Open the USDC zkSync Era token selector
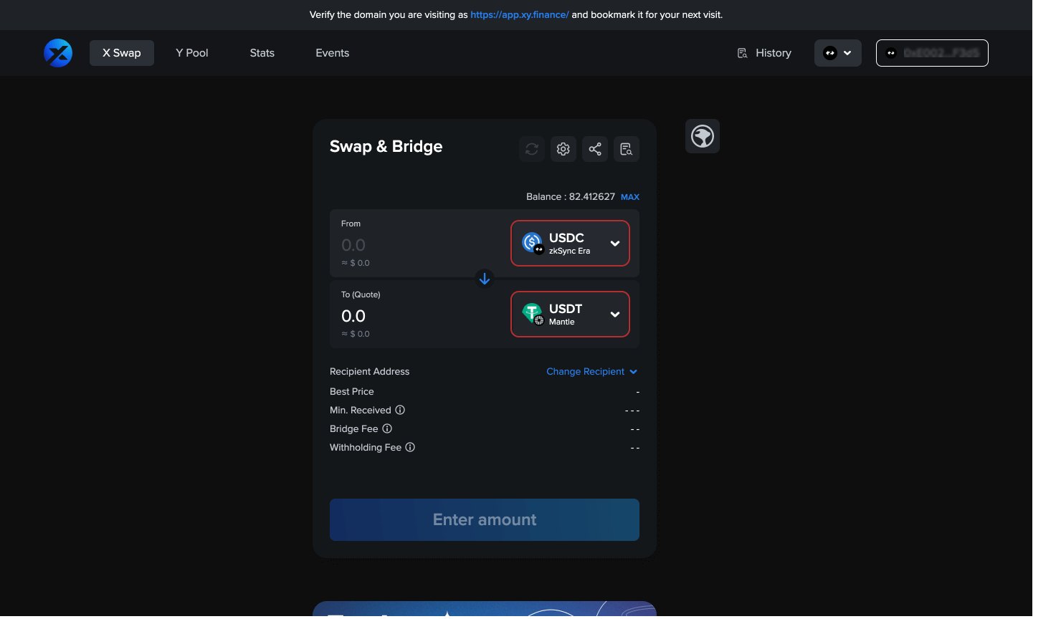 click(x=570, y=244)
